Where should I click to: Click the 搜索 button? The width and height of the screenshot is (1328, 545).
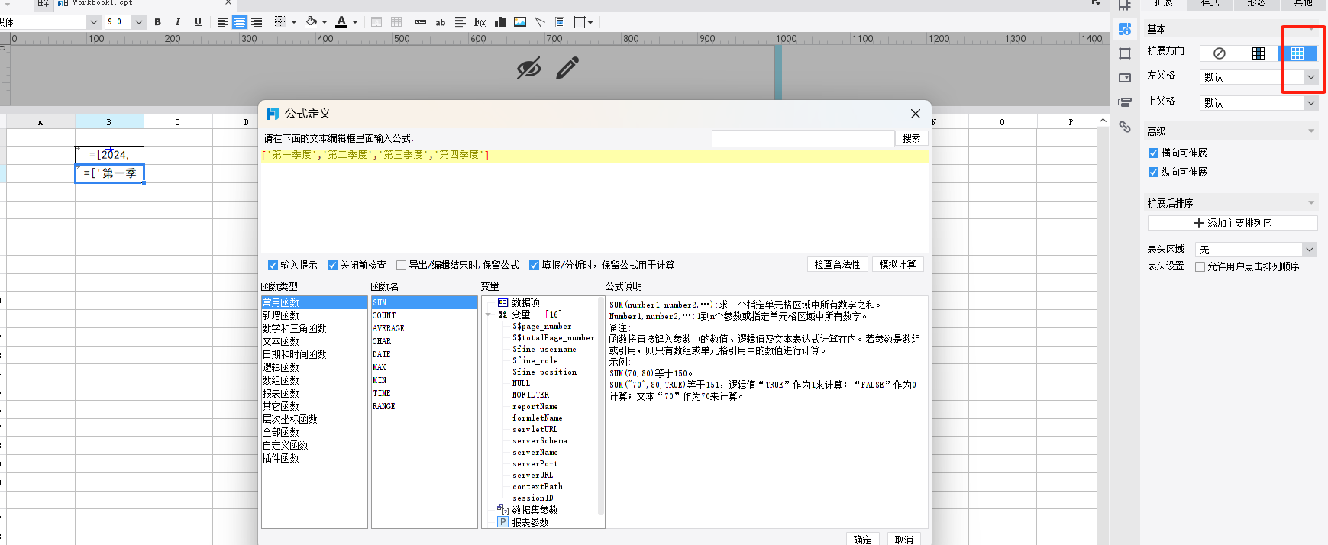(911, 138)
